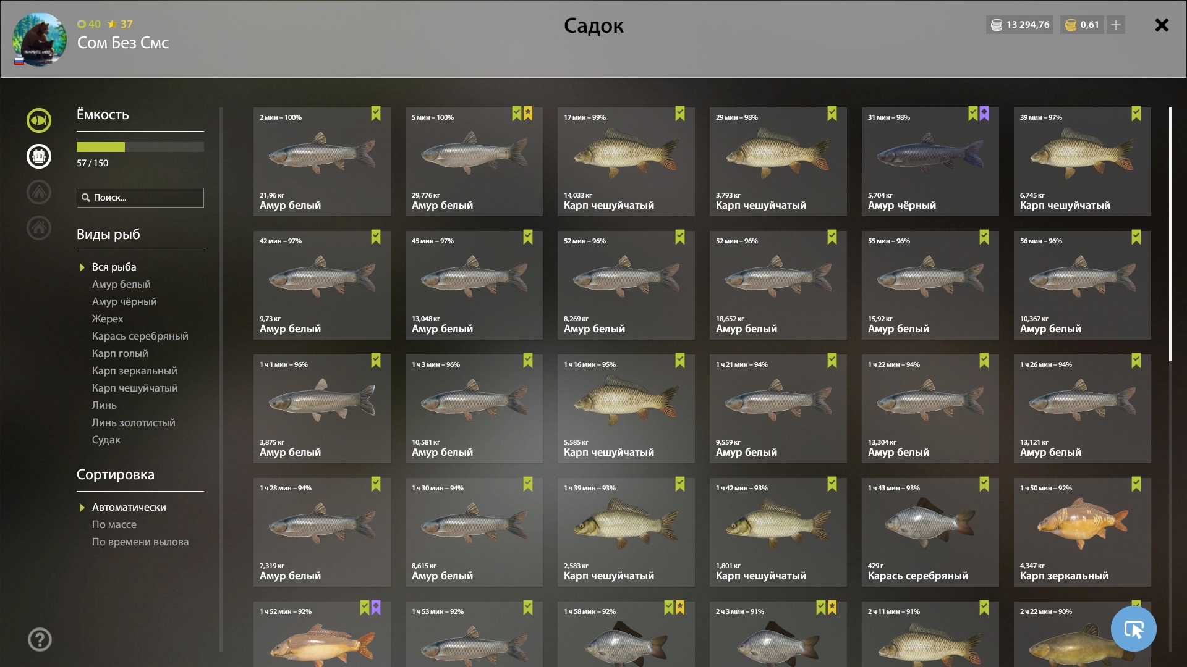Focus the Поиск search field

click(140, 198)
